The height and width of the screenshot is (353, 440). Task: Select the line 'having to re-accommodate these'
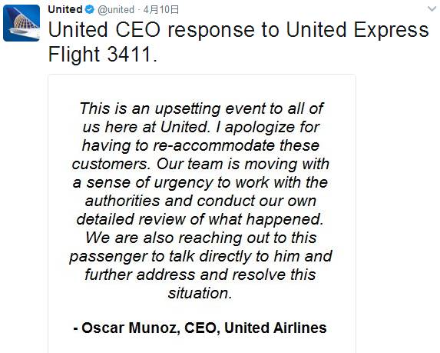point(200,145)
